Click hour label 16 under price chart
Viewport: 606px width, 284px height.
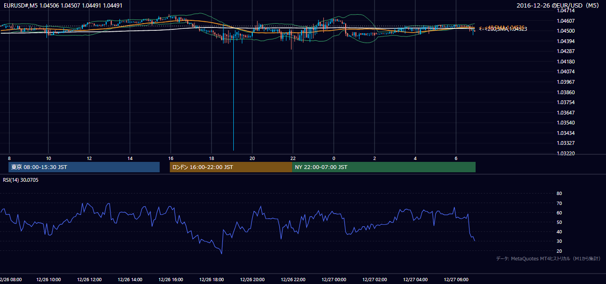pos(171,158)
